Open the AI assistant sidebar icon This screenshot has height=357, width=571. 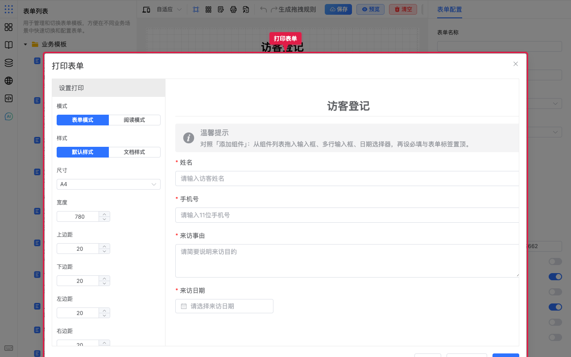point(8,116)
